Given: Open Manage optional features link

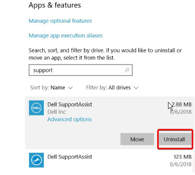Looking at the screenshot, I should coord(60,21).
